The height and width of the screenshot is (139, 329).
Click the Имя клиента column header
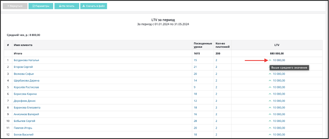(x=23, y=45)
